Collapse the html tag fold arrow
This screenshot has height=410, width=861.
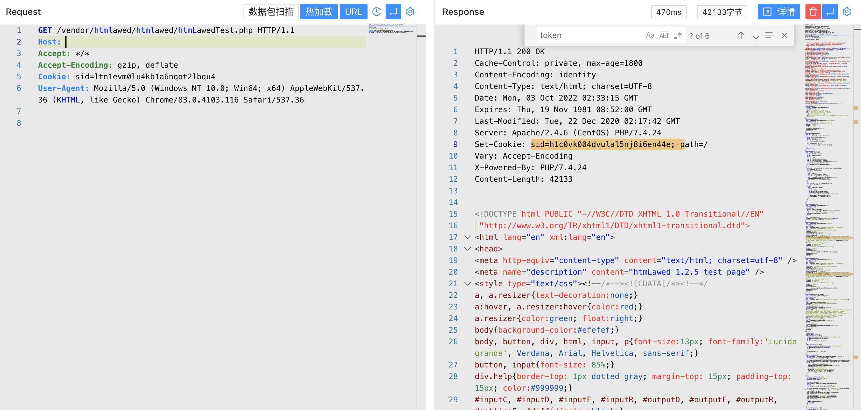[x=468, y=237]
